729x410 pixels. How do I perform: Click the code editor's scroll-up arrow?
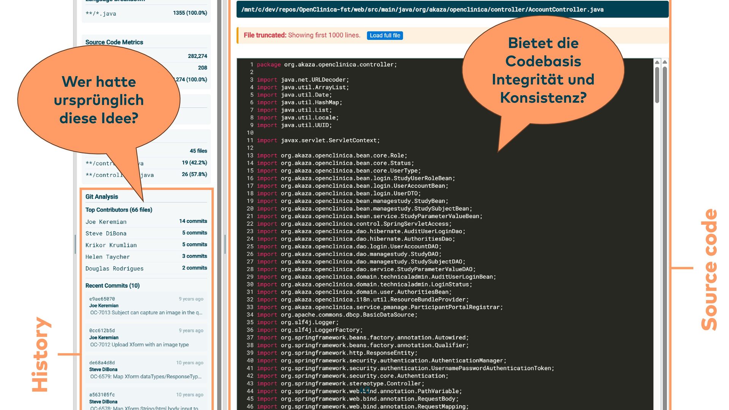[x=657, y=62]
